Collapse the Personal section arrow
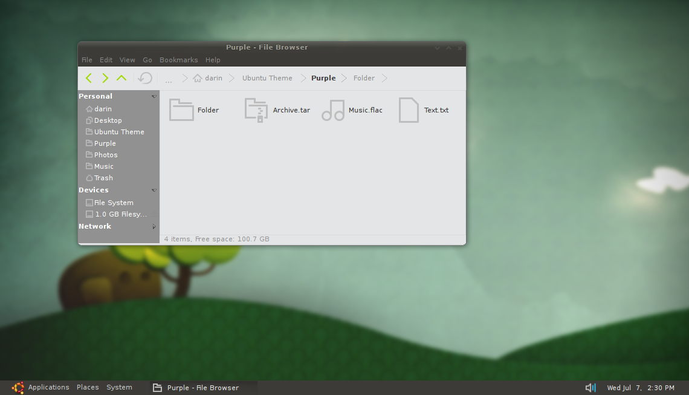The width and height of the screenshot is (689, 395). coord(154,96)
